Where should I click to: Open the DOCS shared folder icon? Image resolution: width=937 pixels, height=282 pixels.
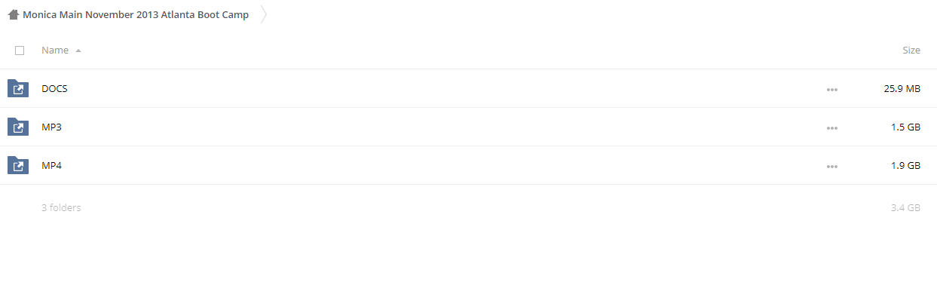coord(18,88)
